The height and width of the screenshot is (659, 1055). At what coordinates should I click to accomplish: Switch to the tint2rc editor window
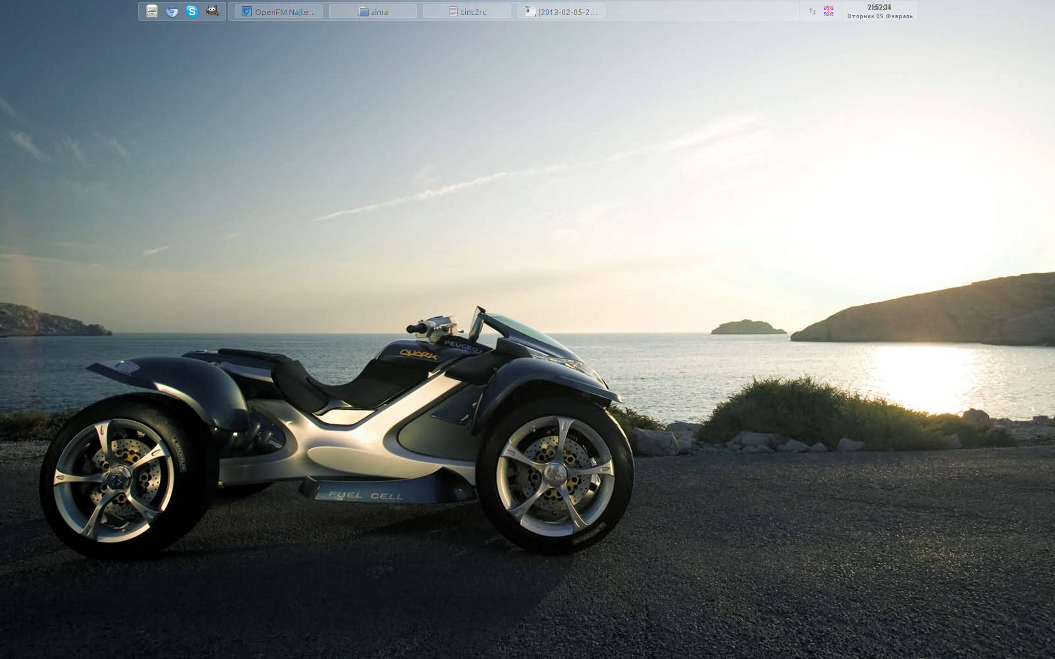(467, 11)
